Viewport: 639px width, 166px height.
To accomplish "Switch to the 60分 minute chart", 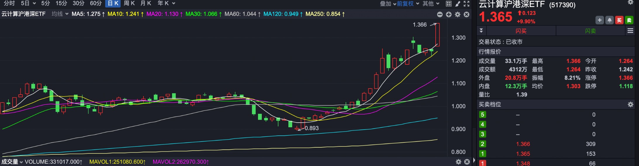I will point(96,3).
